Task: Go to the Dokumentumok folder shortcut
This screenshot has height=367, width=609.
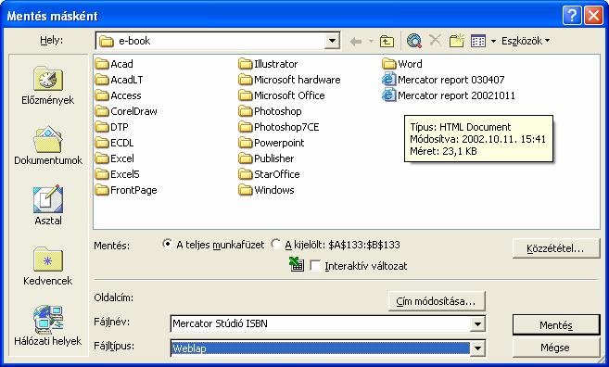Action: (x=48, y=146)
